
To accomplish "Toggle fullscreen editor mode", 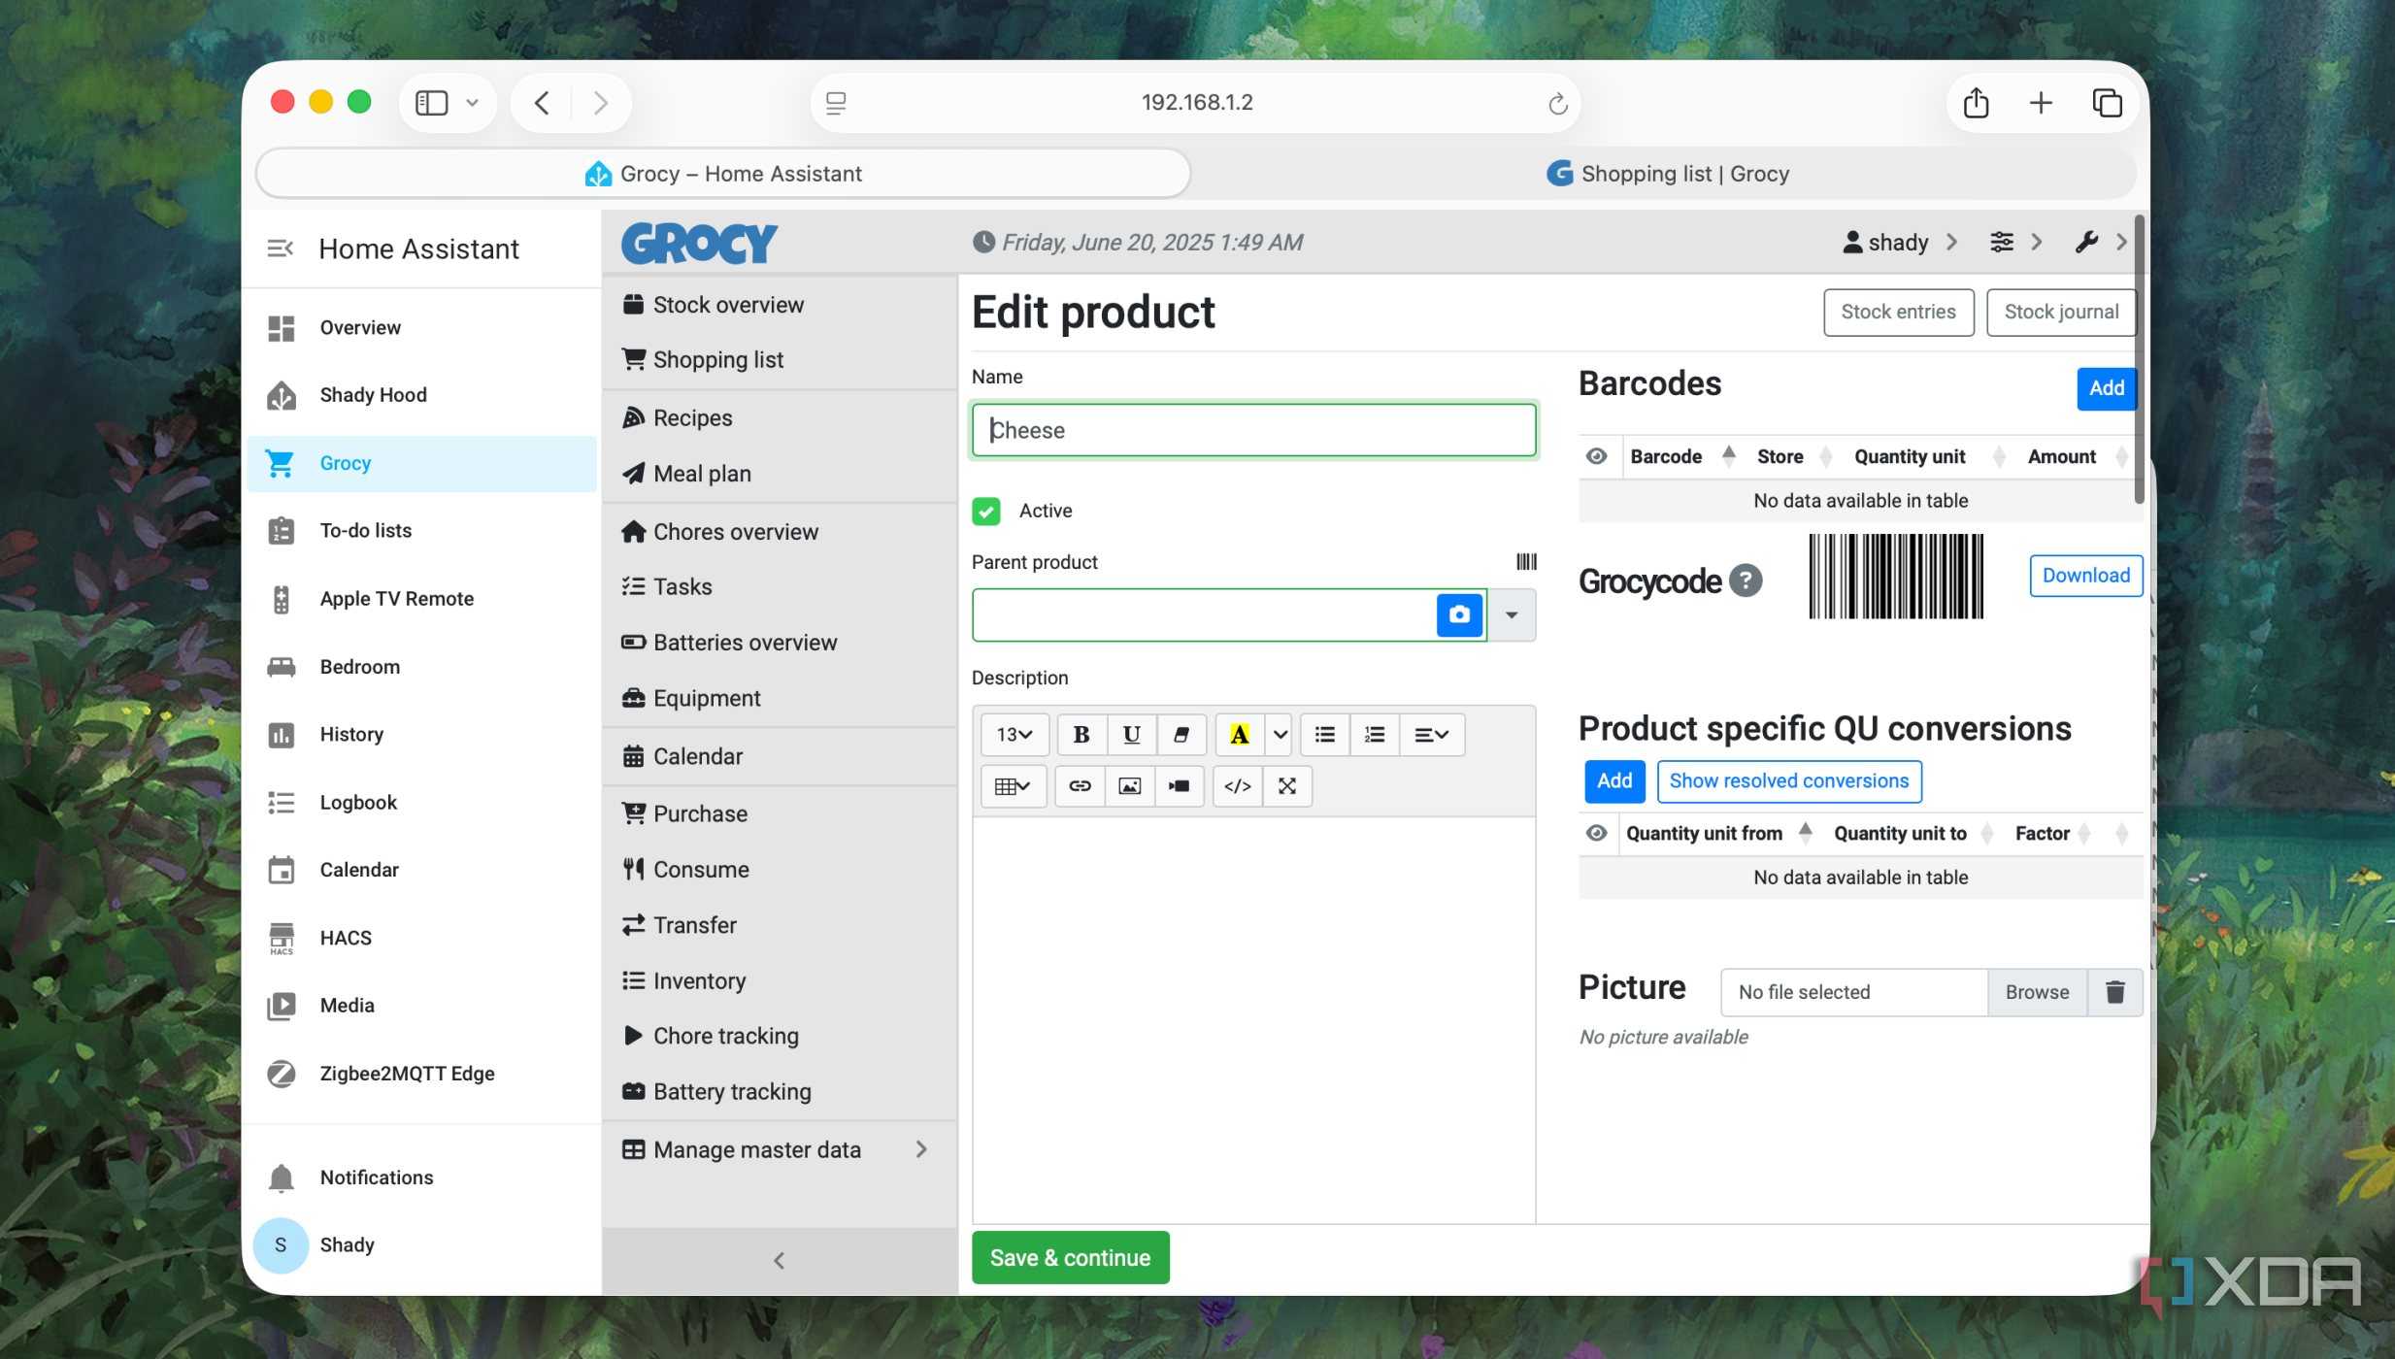I will (1287, 786).
